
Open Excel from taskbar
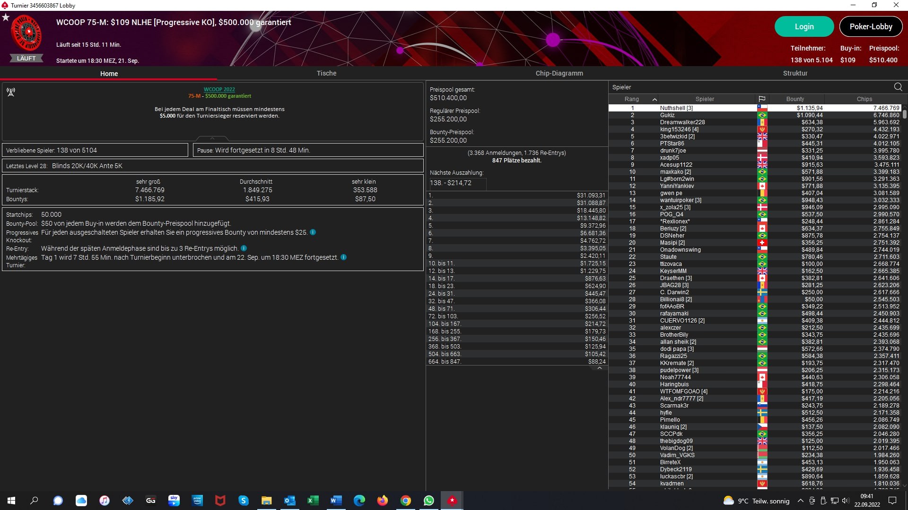(x=313, y=501)
